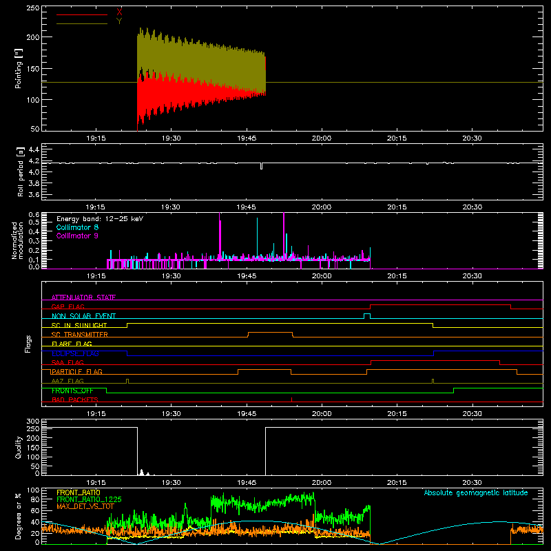Click the MAX_DET_VS_TOT legend entry
Viewport: 551px width, 551px height.
pyautogui.click(x=85, y=506)
